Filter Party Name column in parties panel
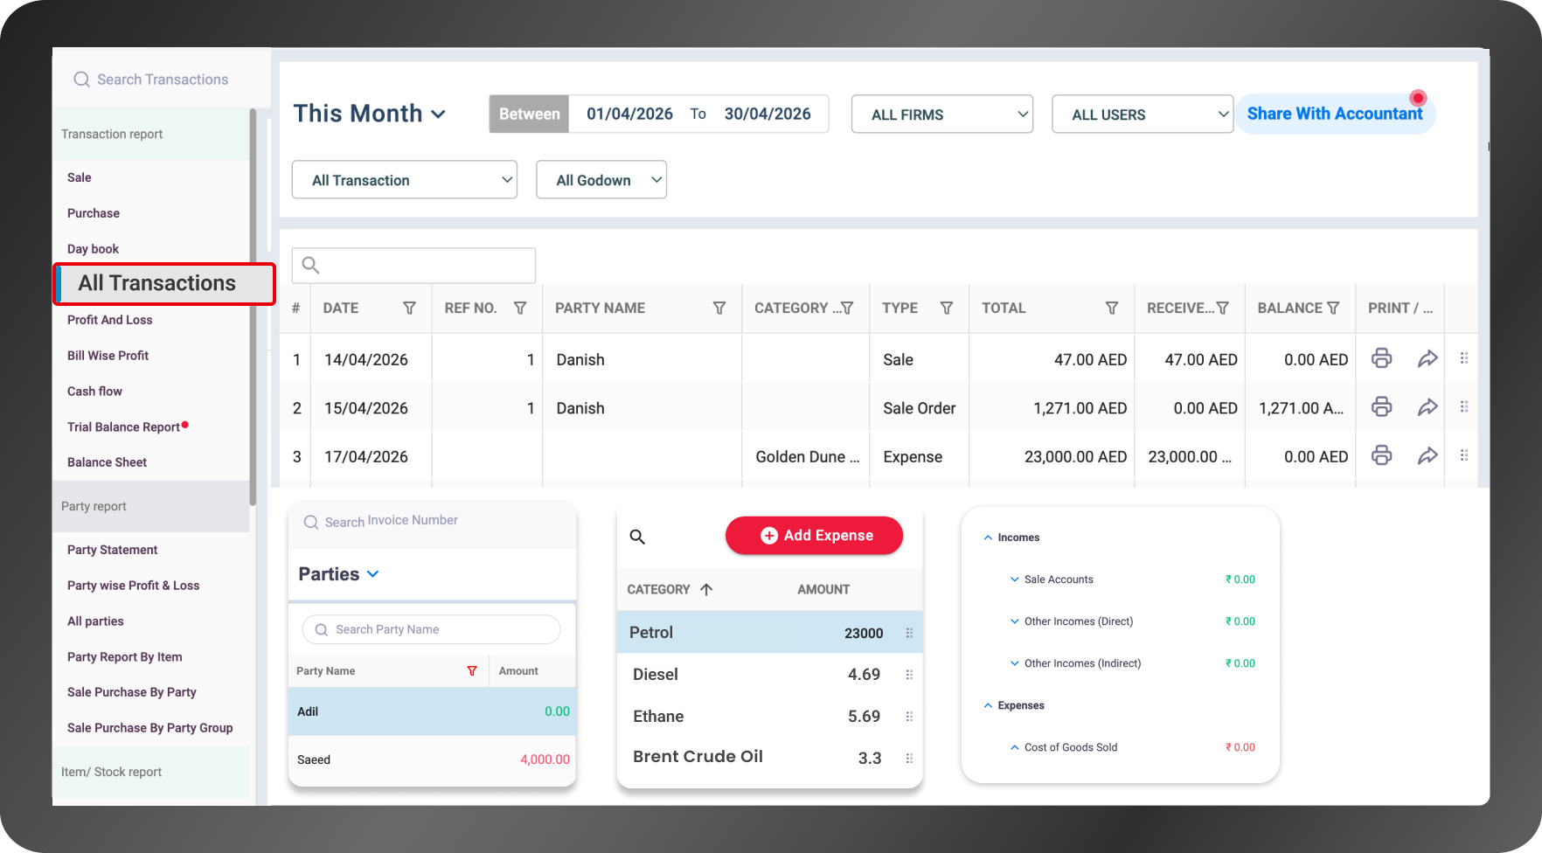The height and width of the screenshot is (853, 1542). pyautogui.click(x=472, y=671)
